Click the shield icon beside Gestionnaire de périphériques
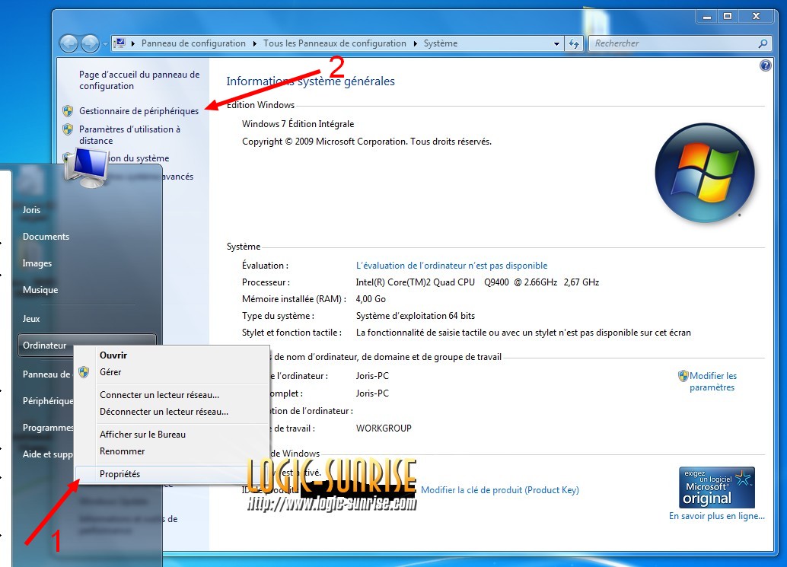The height and width of the screenshot is (567, 787). [68, 111]
